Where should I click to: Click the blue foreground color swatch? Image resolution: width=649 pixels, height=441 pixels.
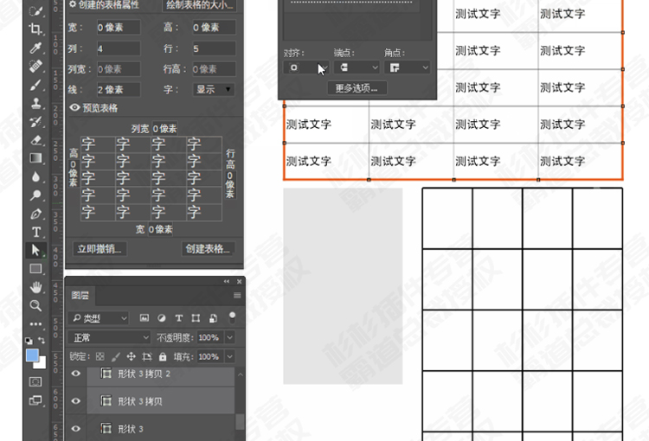coord(32,355)
